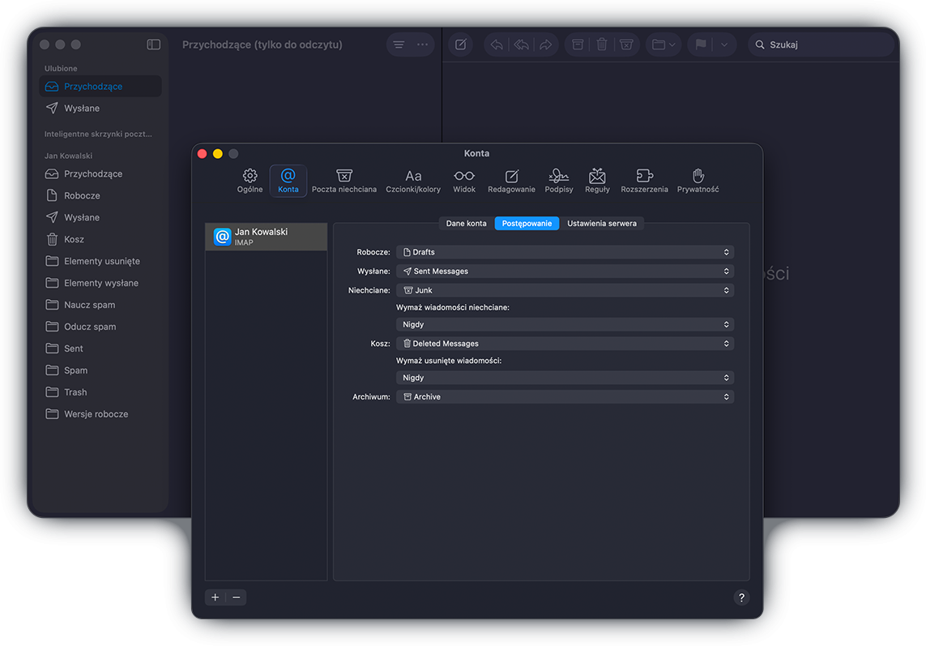Viewport: 926px width, 646px height.
Task: Select the Prywatność settings icon
Action: (697, 180)
